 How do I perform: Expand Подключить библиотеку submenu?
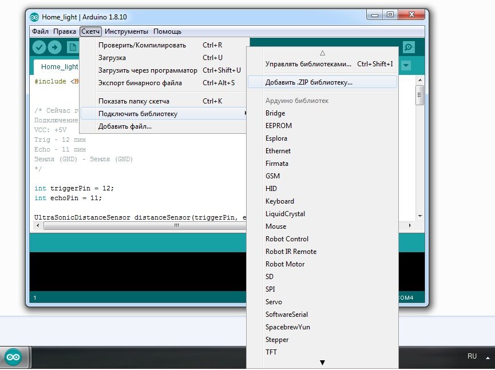point(163,114)
